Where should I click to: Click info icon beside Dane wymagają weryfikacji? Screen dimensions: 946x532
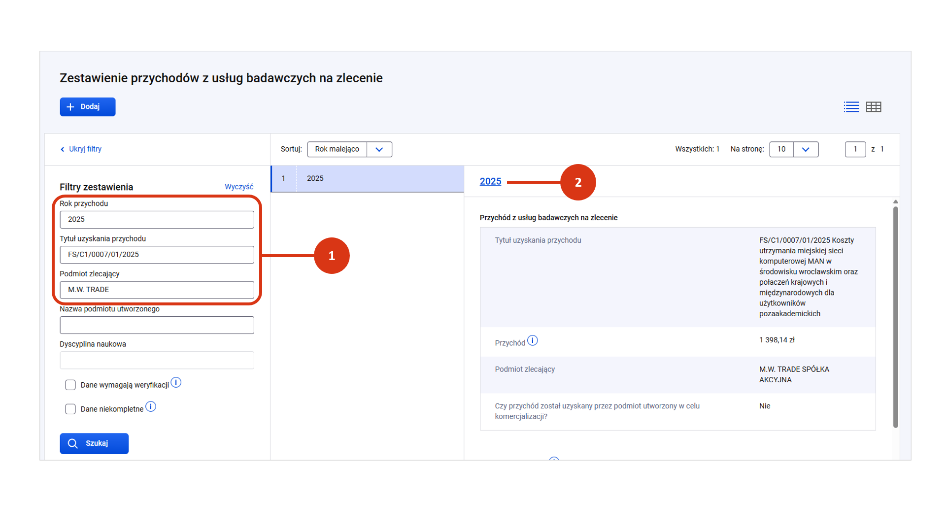(176, 383)
